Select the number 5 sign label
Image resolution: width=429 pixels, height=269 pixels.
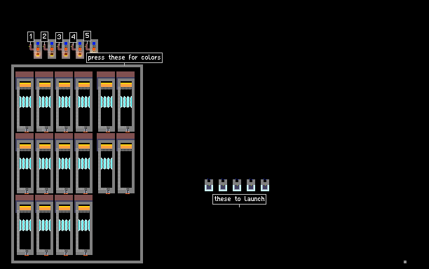click(87, 36)
